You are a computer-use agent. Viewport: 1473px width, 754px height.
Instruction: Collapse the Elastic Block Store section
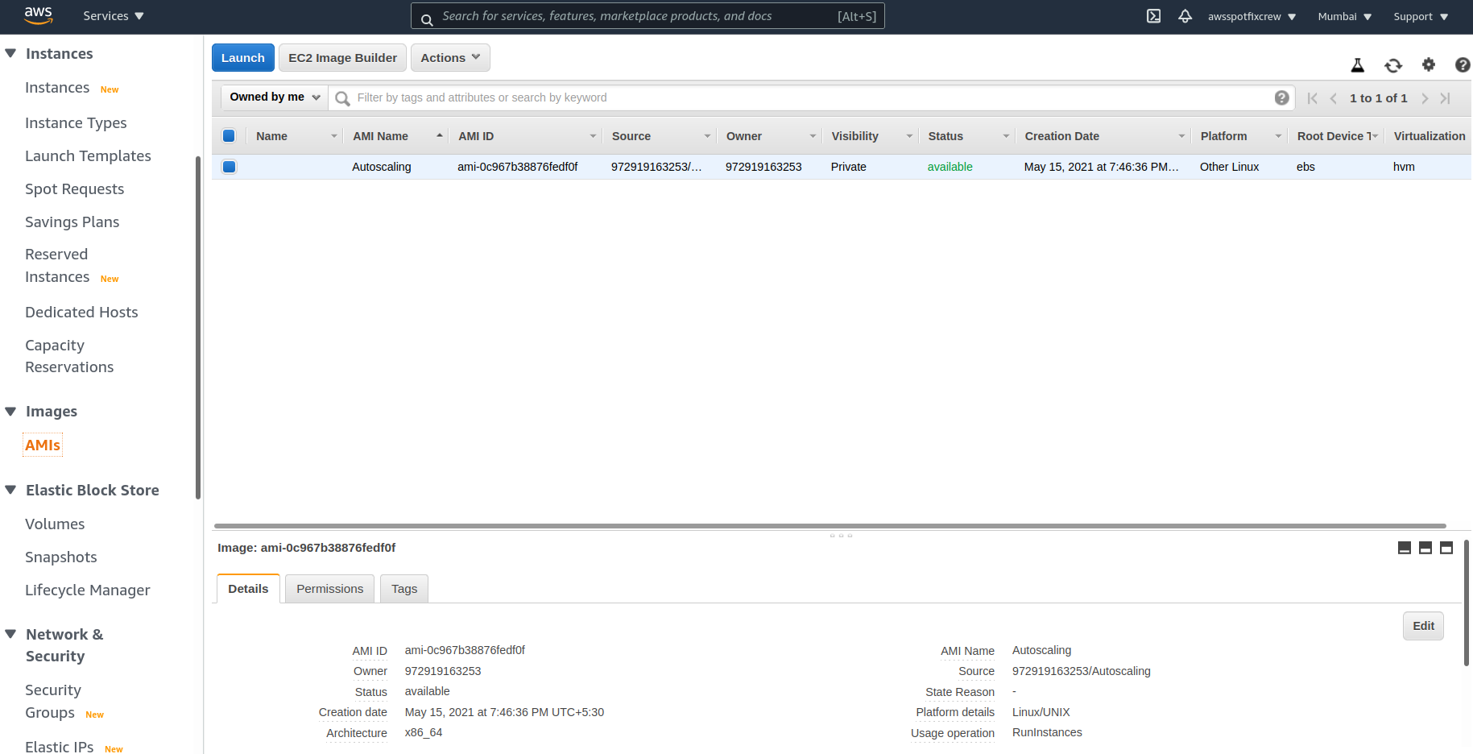pyautogui.click(x=10, y=491)
